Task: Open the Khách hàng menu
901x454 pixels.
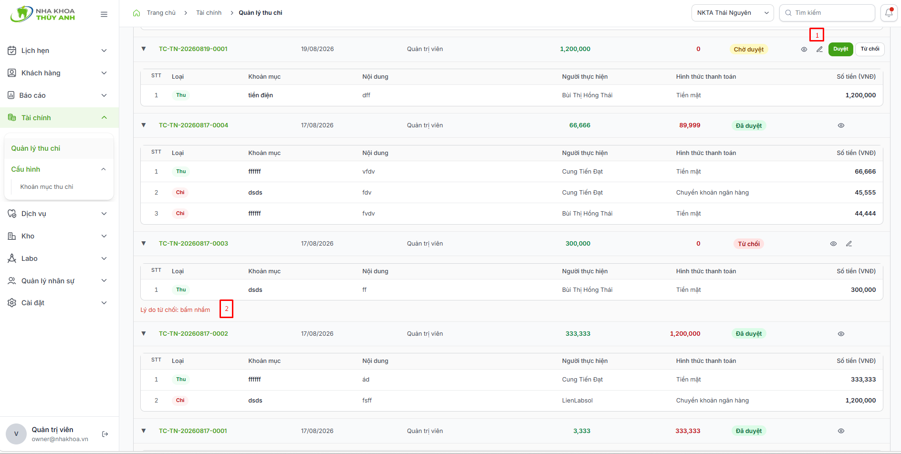Action: (x=59, y=73)
